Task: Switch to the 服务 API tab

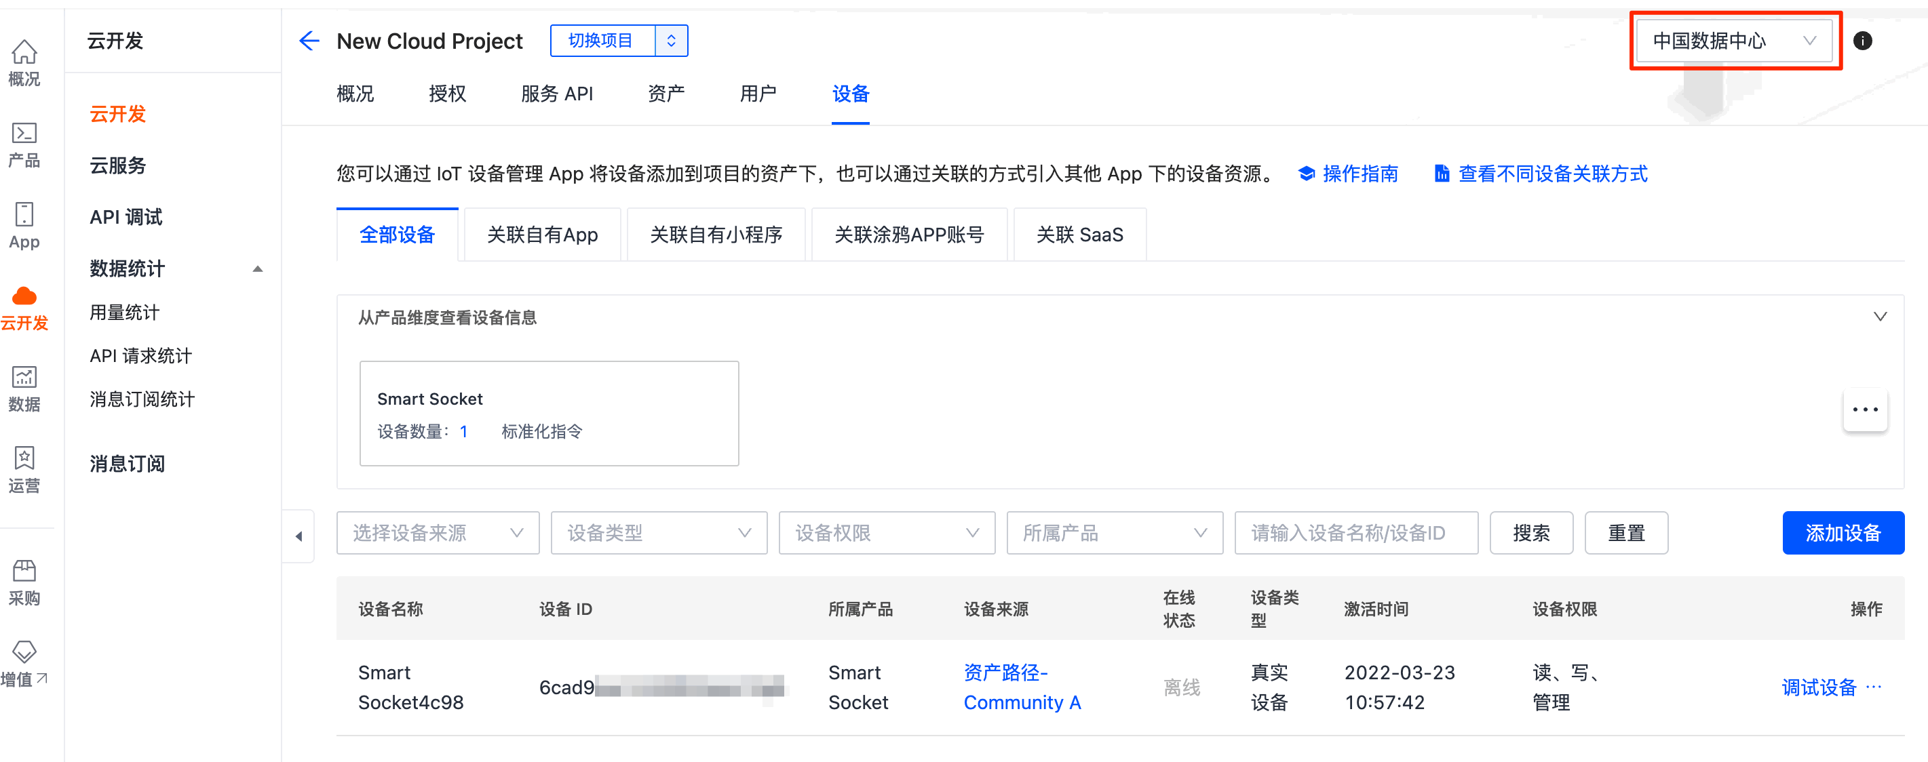Action: [557, 94]
